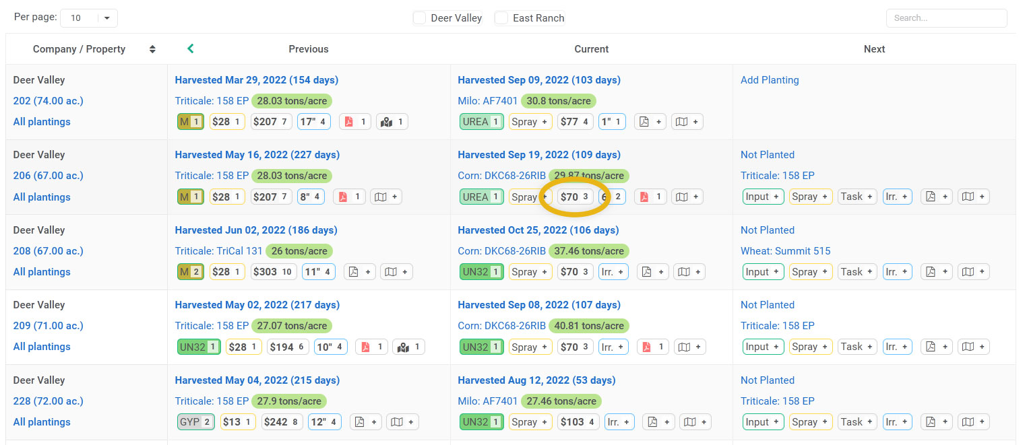Open the GYP badge on field 228's previous planting
The height and width of the screenshot is (445, 1025).
[x=196, y=422]
